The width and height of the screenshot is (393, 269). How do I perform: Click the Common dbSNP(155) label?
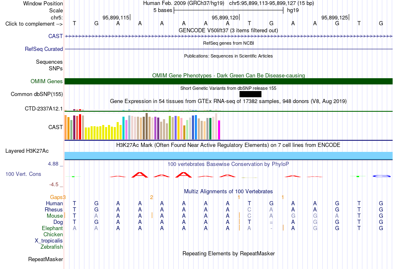point(36,94)
